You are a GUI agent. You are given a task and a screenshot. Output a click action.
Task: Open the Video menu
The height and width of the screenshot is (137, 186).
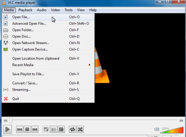[55, 10]
